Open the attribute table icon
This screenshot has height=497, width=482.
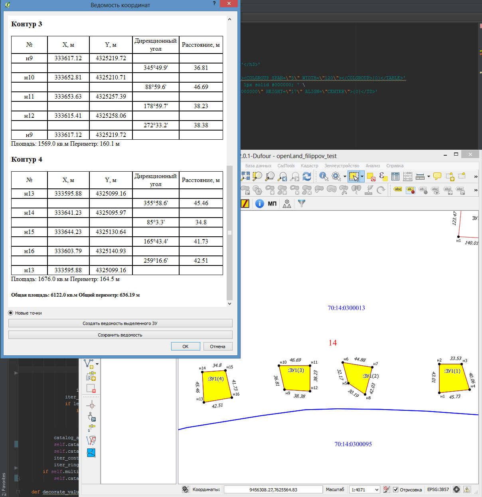[395, 176]
